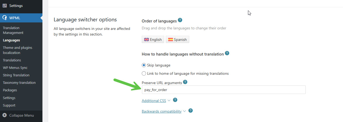Click help icon beside Additional CSS
This screenshot has width=343, height=122.
[175, 100]
